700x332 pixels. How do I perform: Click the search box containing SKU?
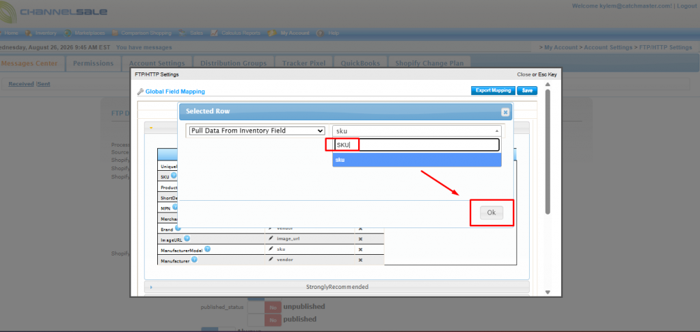click(x=416, y=145)
